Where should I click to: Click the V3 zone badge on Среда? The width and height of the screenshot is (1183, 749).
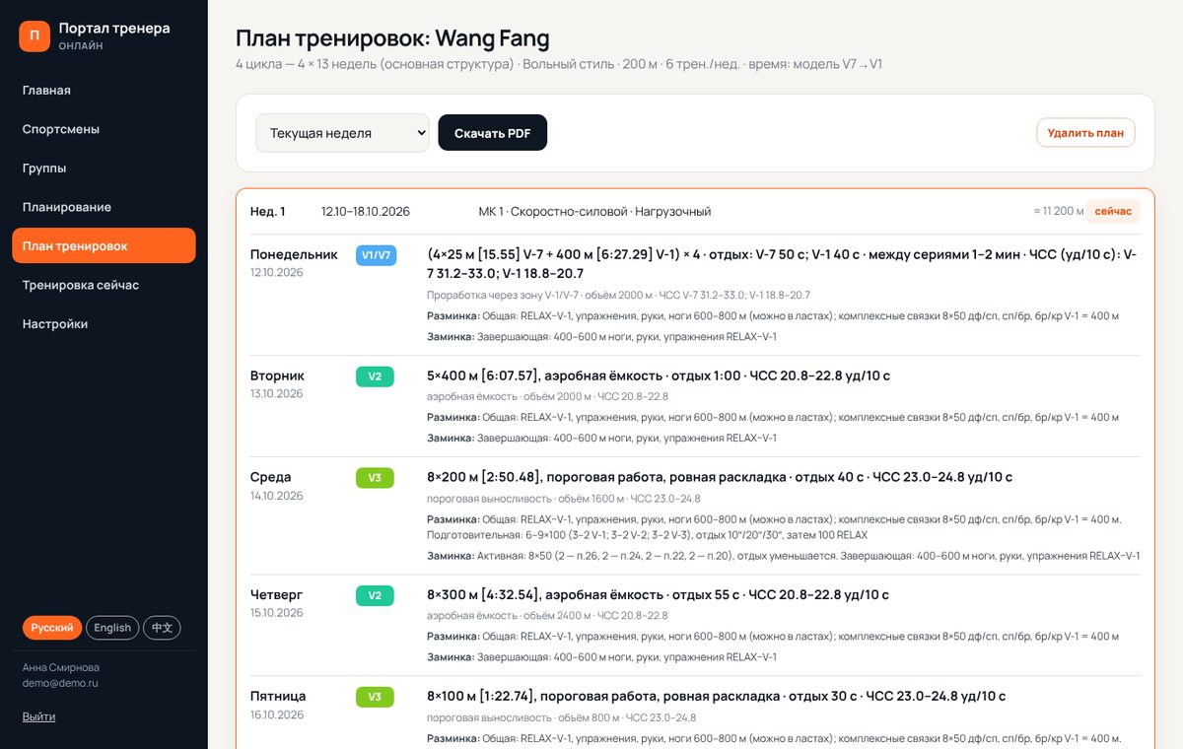tap(375, 478)
